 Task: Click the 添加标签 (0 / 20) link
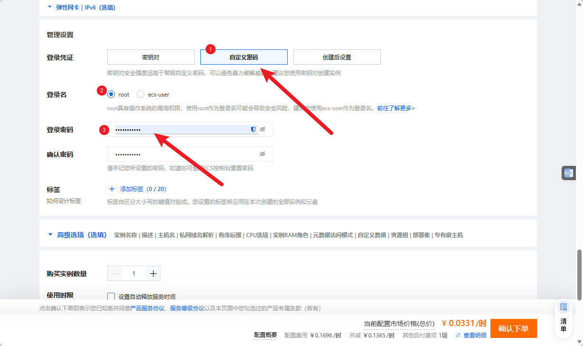pos(143,189)
